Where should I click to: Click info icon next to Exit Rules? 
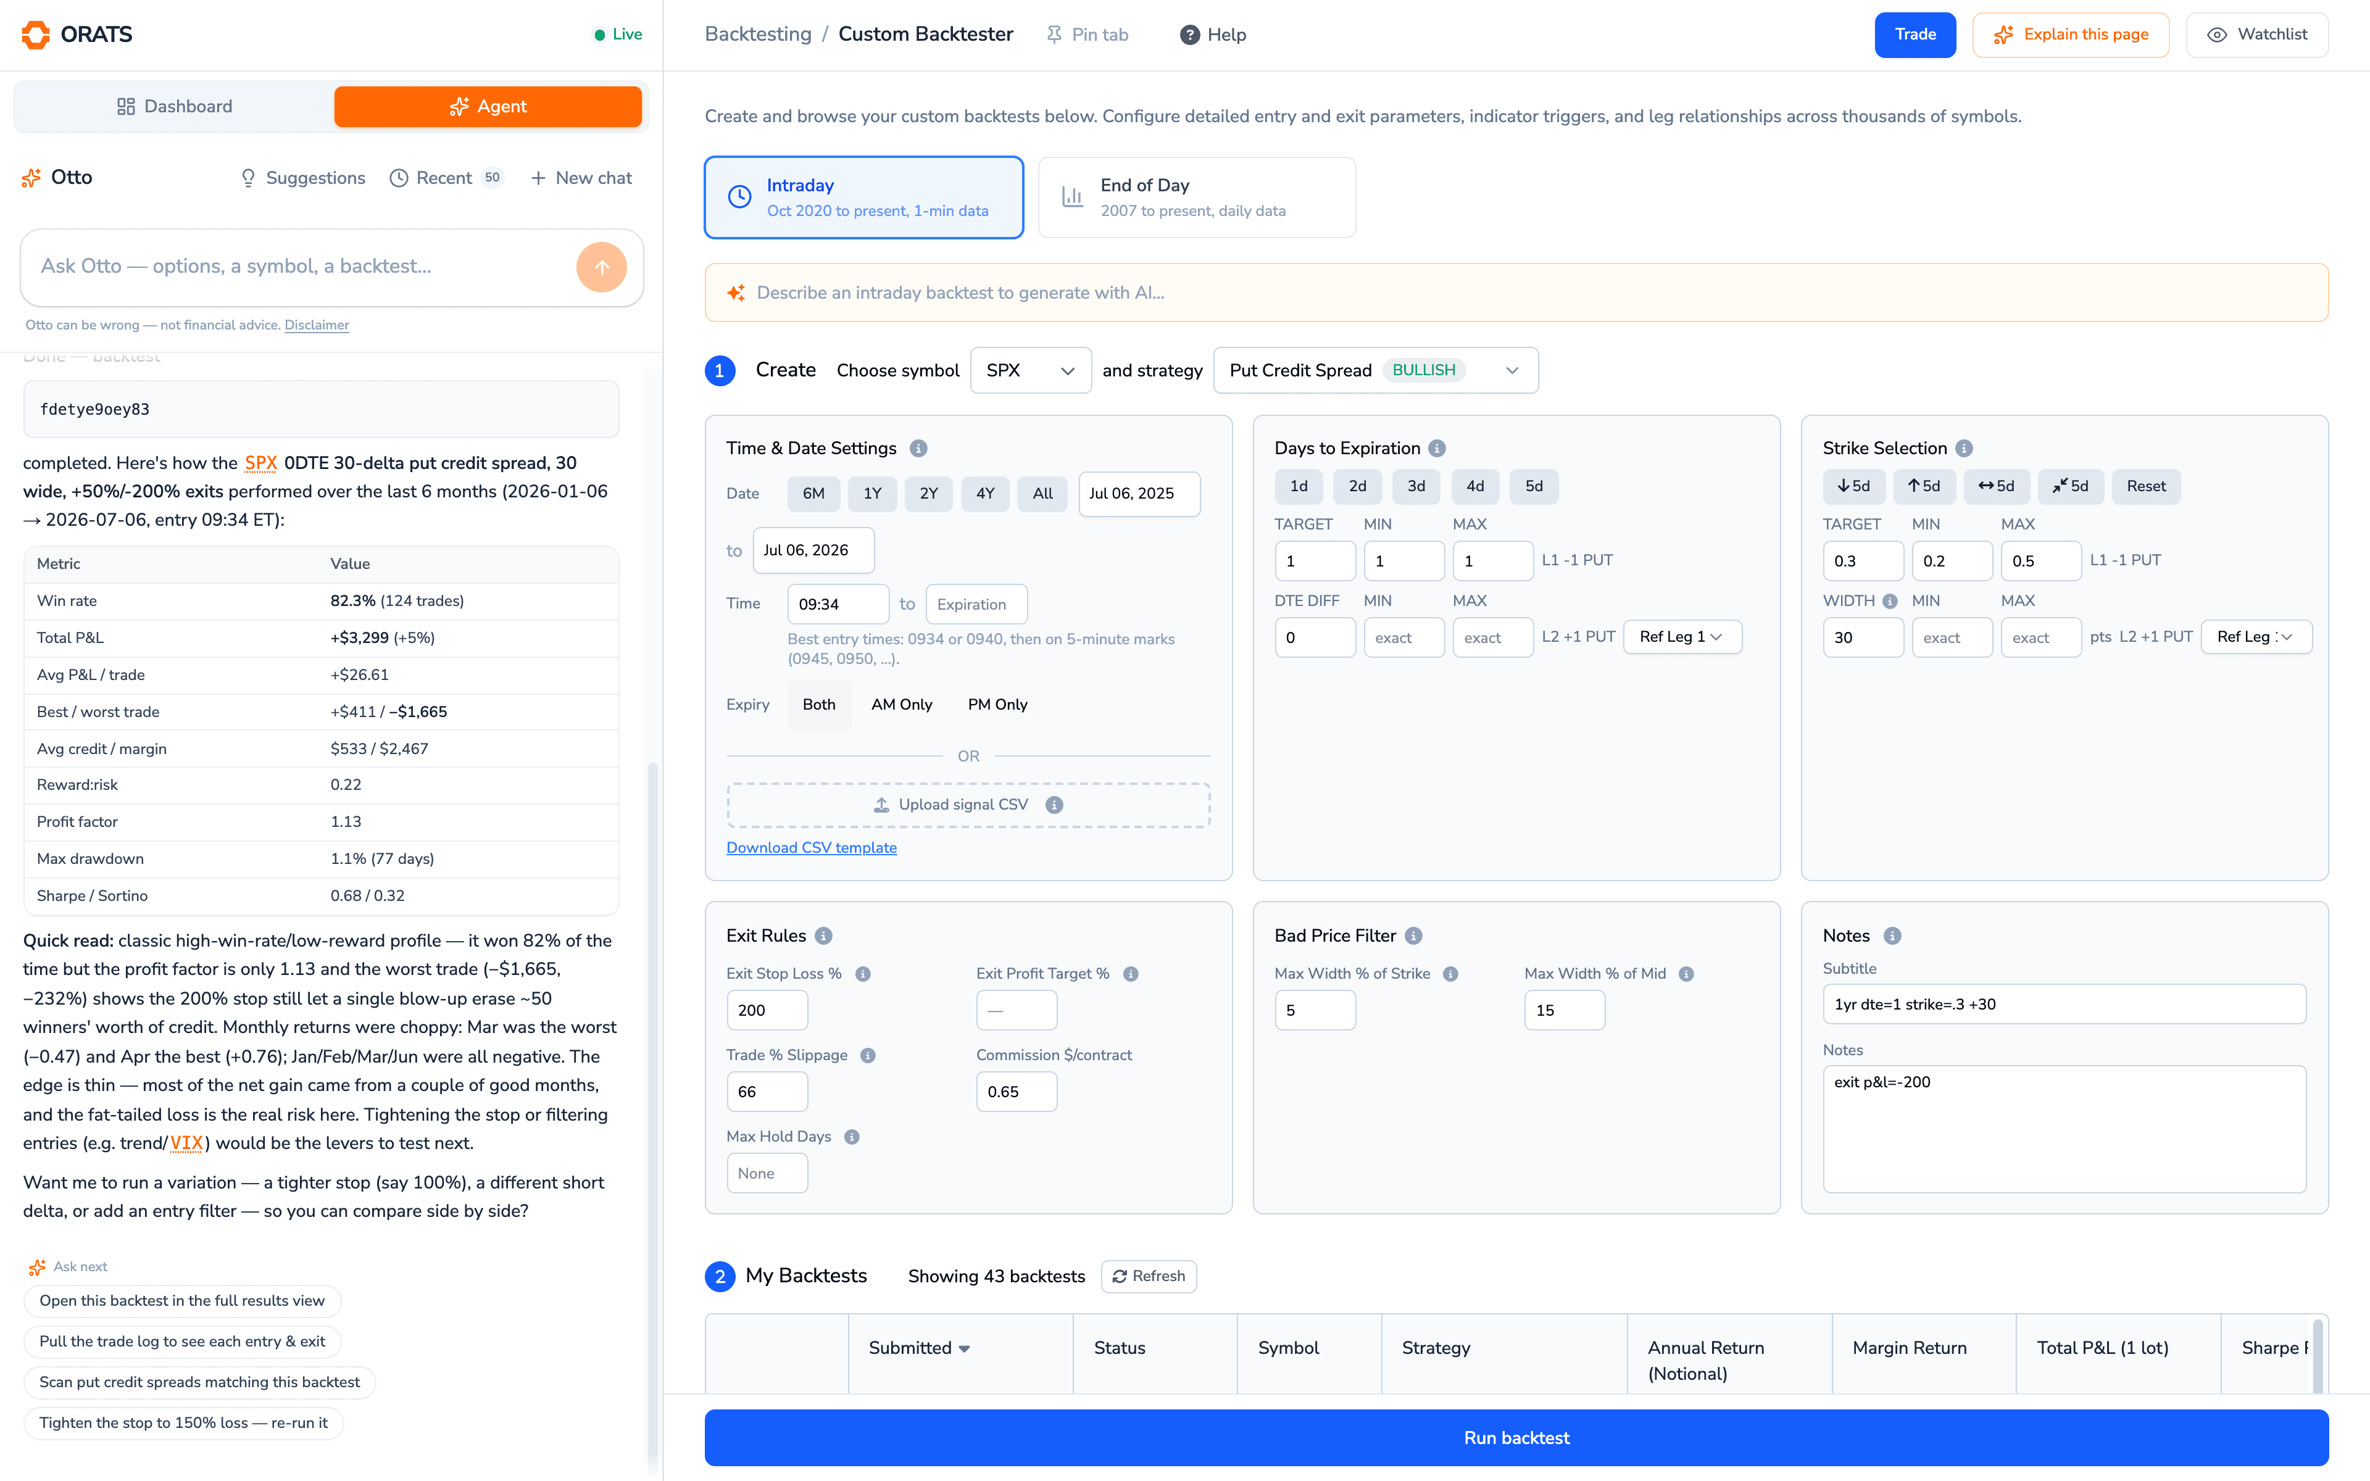tap(823, 935)
